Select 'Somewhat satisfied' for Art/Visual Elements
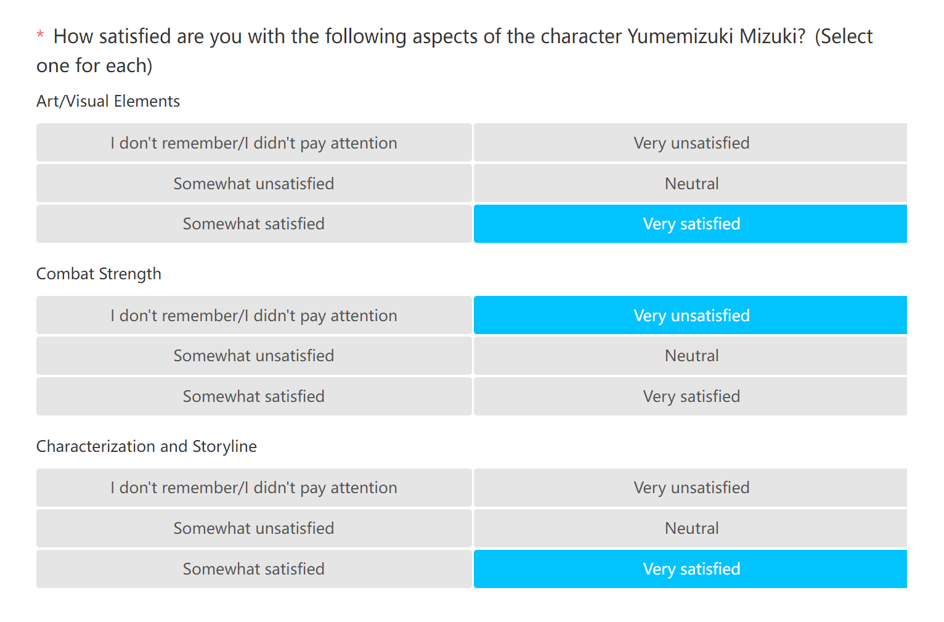944x622 pixels. click(254, 224)
